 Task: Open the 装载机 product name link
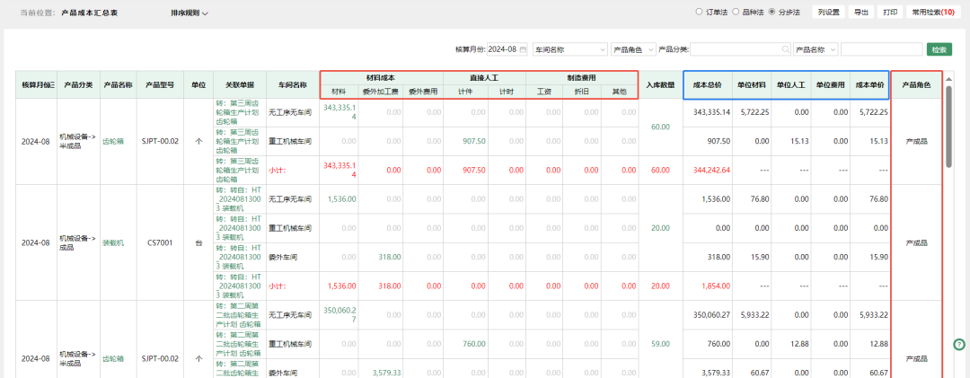113,243
